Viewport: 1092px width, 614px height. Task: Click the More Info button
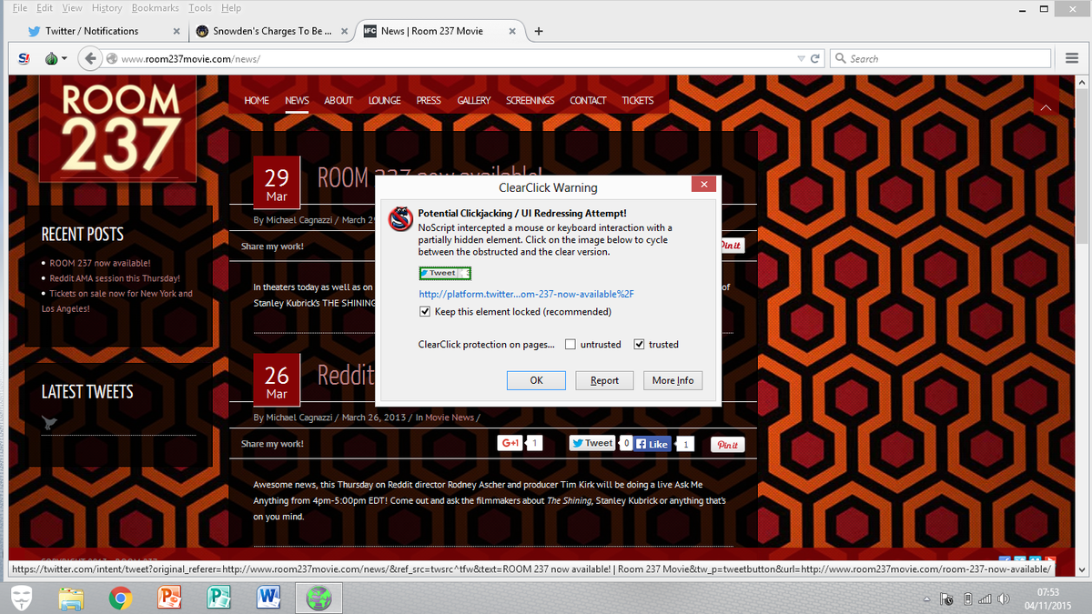click(672, 380)
